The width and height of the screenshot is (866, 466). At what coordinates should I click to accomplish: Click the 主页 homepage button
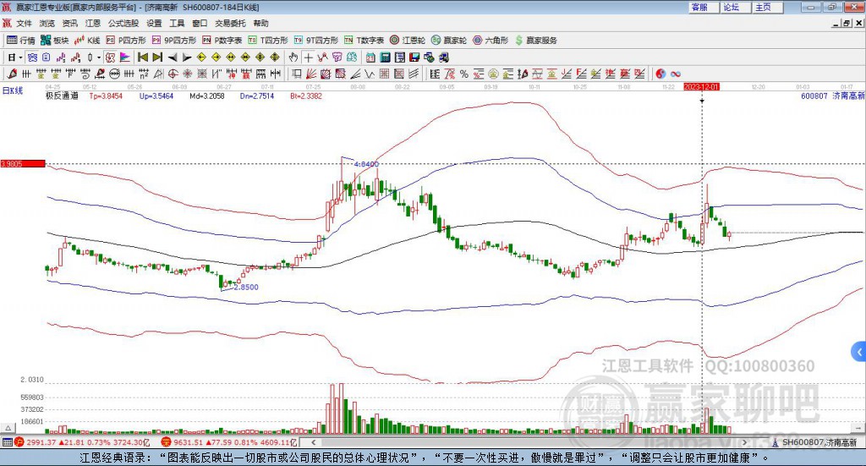768,7
